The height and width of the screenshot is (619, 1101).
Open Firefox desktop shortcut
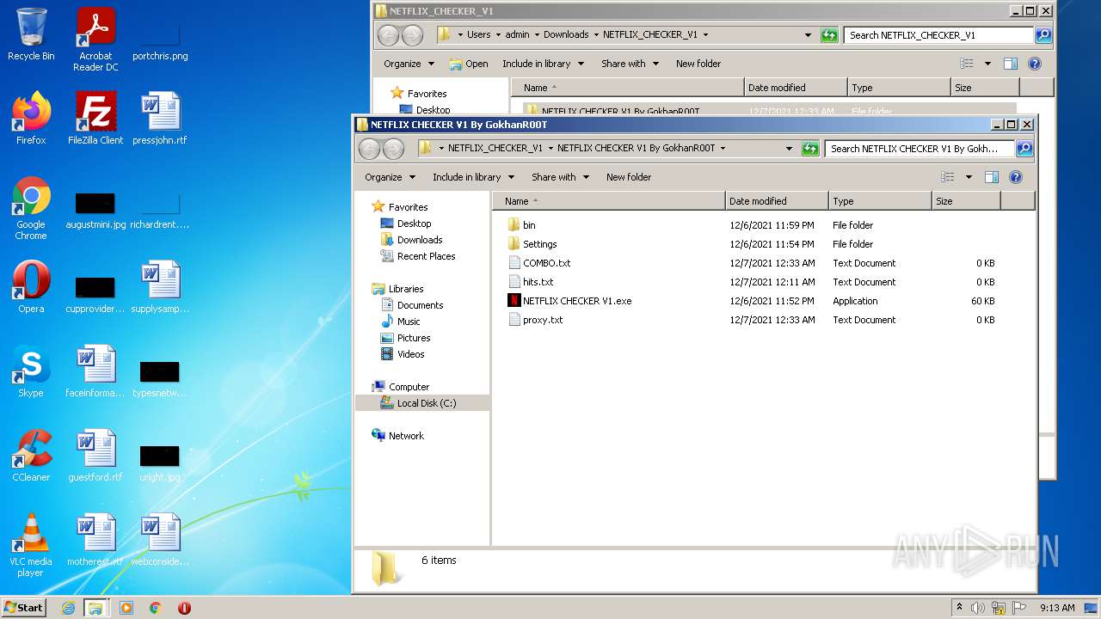pos(31,119)
